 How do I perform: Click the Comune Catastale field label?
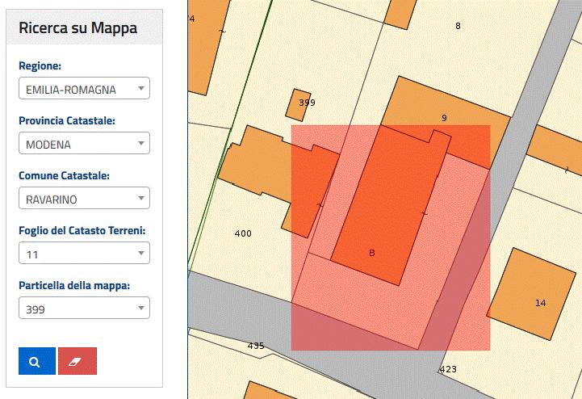click(65, 176)
